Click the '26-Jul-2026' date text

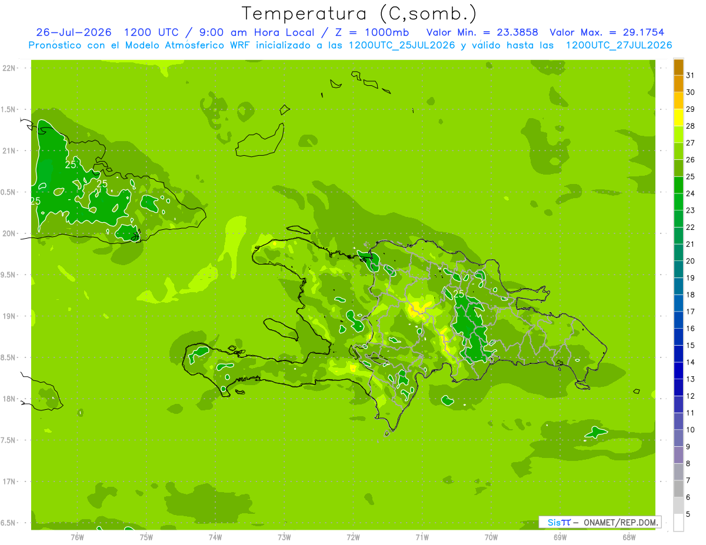pyautogui.click(x=74, y=32)
